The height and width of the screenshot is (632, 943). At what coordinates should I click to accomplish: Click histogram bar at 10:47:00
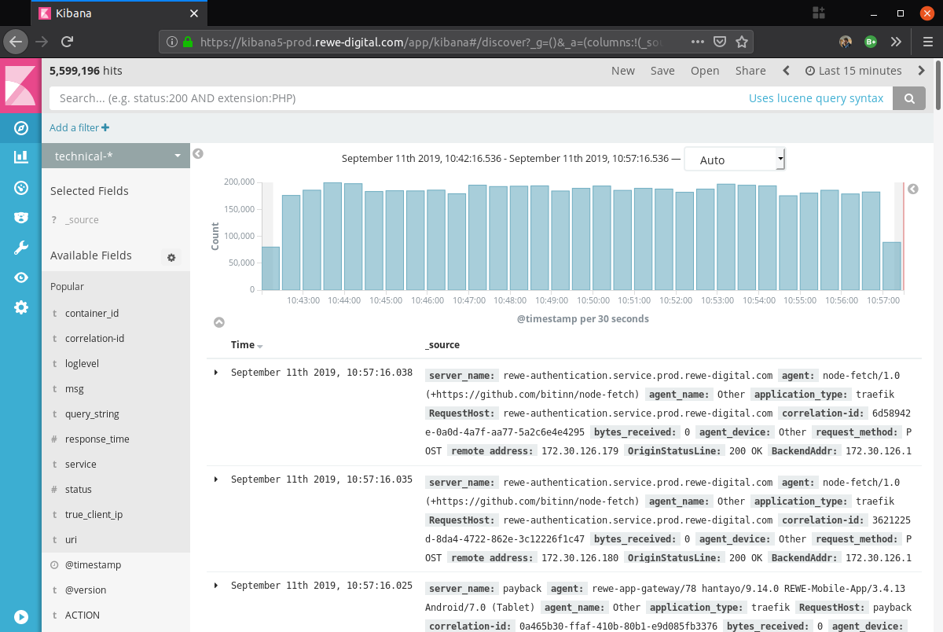pyautogui.click(x=478, y=238)
